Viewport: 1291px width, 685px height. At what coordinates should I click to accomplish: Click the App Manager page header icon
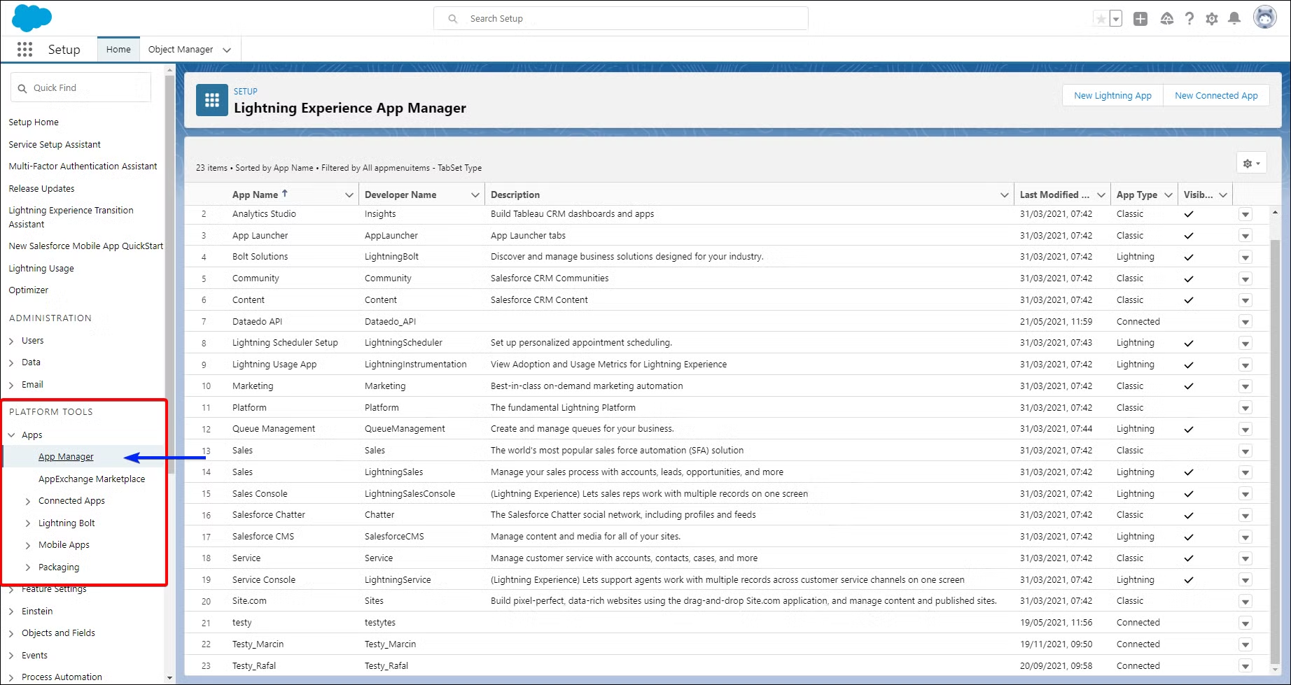pyautogui.click(x=212, y=101)
